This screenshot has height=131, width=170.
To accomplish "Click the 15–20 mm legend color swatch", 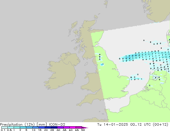I will coord(42,128).
